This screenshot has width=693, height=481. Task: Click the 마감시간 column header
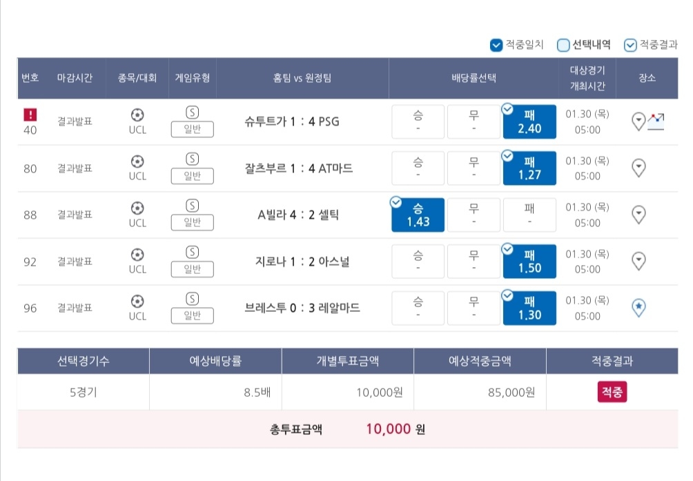coord(75,78)
